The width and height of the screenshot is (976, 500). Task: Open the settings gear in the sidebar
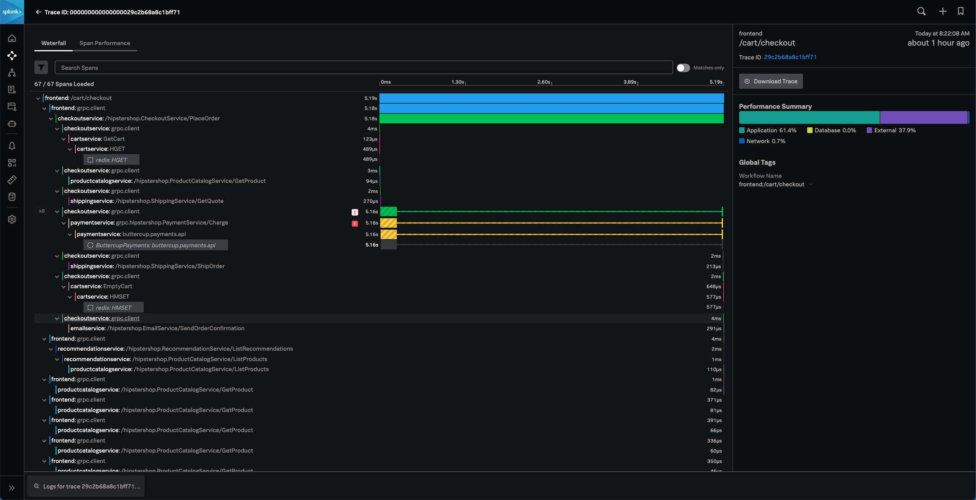click(x=12, y=219)
